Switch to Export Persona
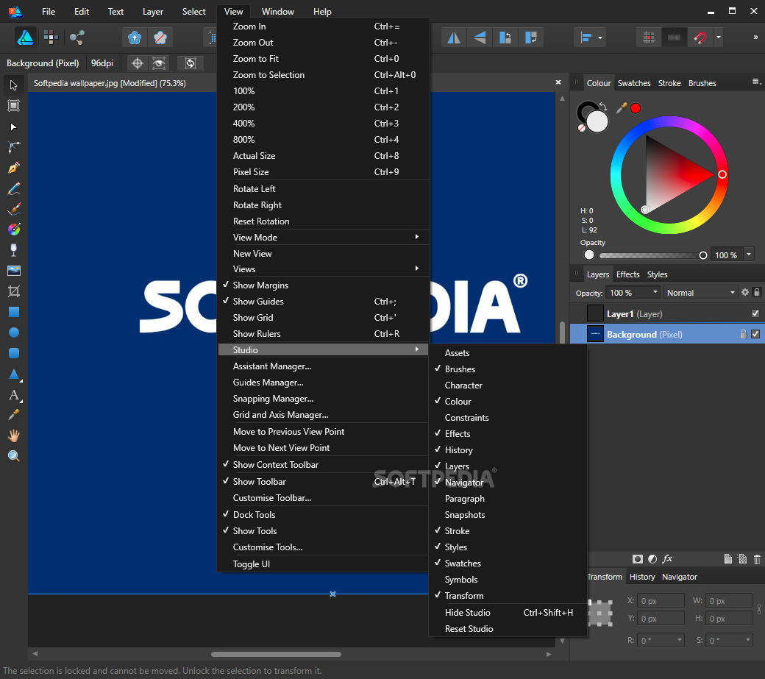This screenshot has width=765, height=679. pyautogui.click(x=76, y=38)
